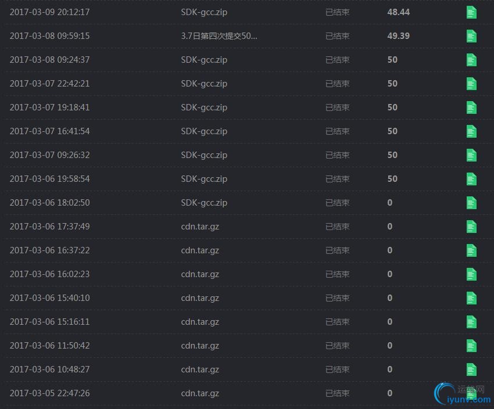Select 已结束 status of 2017-03-06 16:02:23 row

pos(338,274)
